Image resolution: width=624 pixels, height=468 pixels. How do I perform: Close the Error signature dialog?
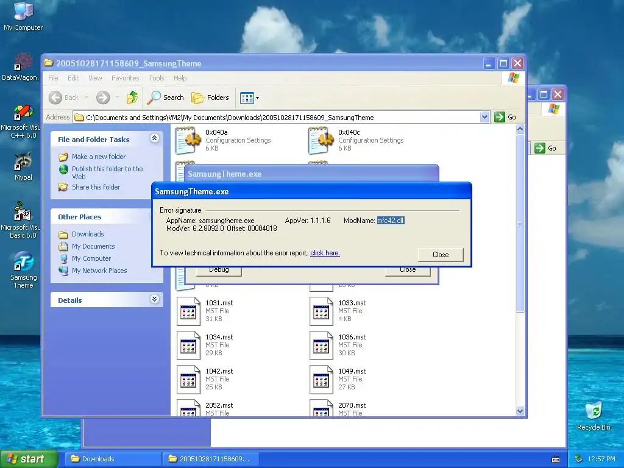(441, 255)
